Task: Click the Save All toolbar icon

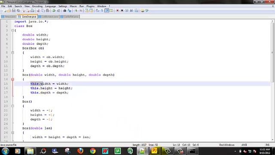Action: [x=18, y=11]
